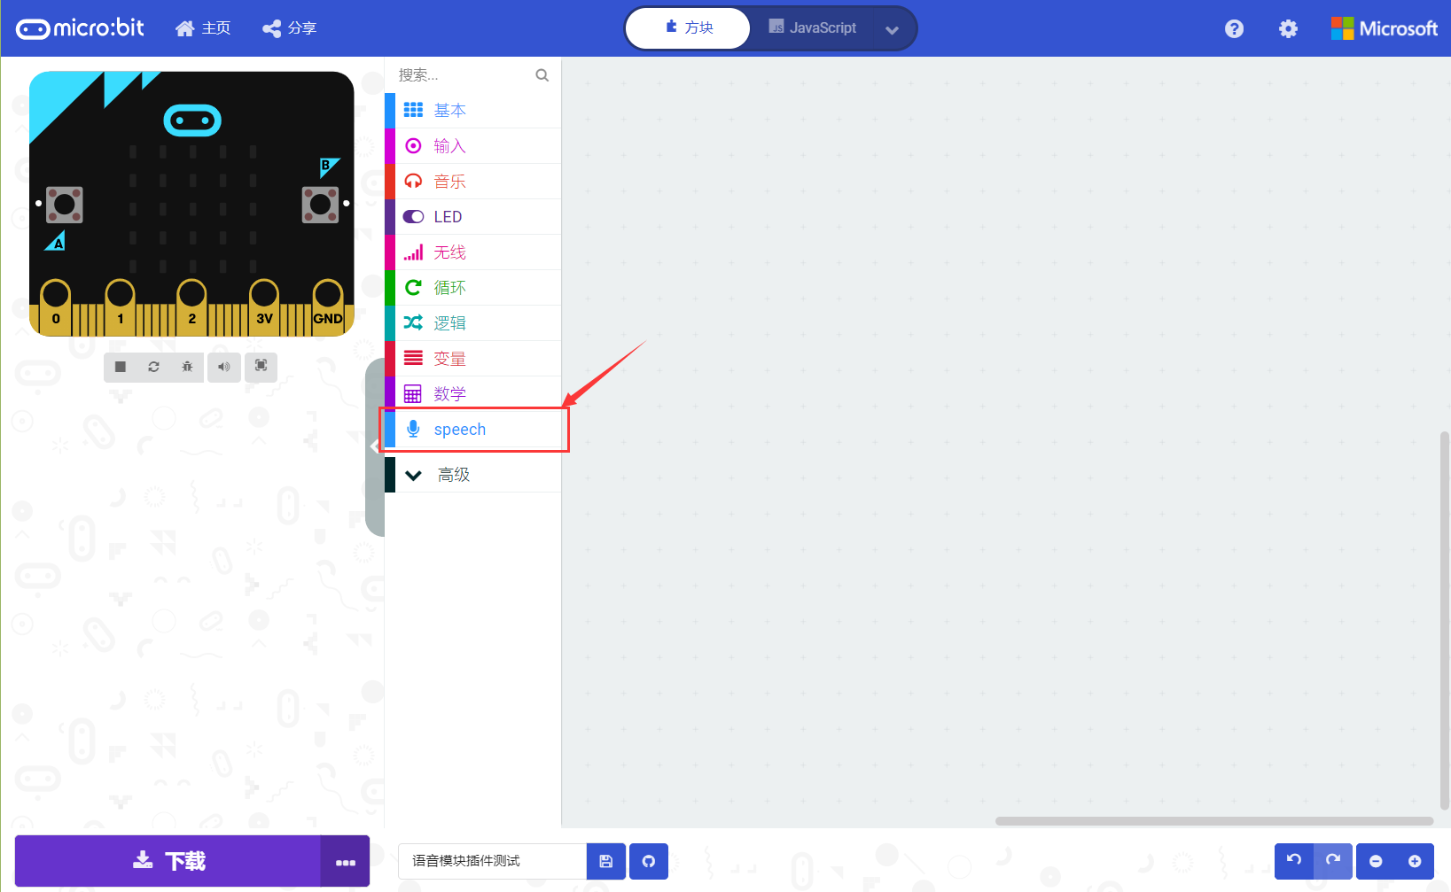1451x892 pixels.
Task: Open the speech block category
Action: click(x=460, y=429)
